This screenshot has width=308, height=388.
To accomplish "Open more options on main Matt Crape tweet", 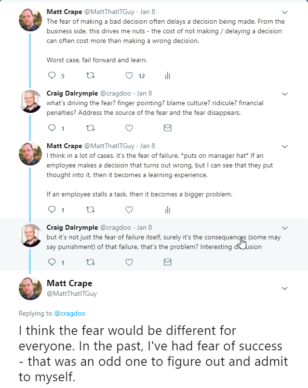I will pos(284,289).
